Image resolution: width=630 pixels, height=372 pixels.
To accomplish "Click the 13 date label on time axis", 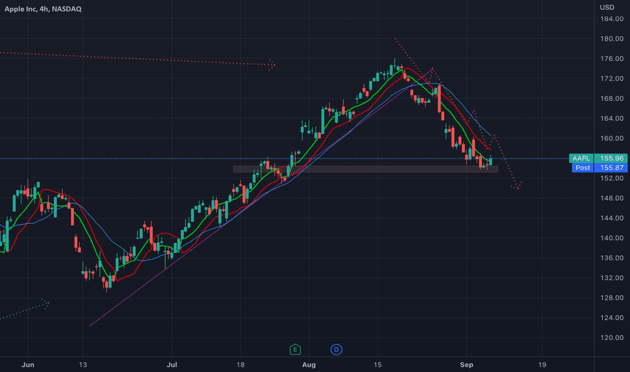I will (x=82, y=365).
